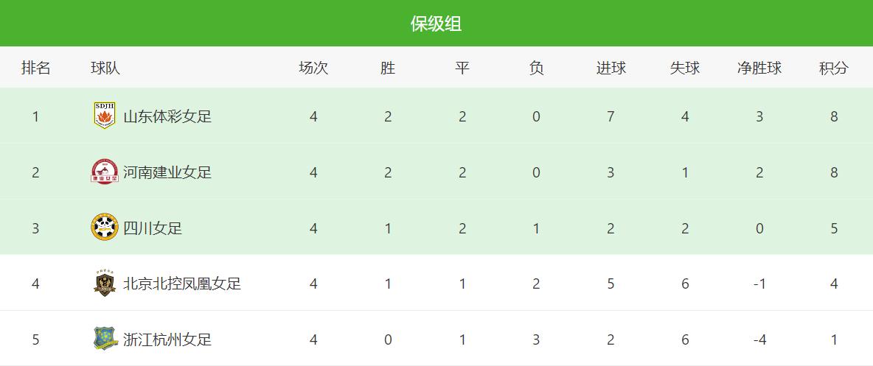Click the 进球 goals scored header
Viewport: 873px width, 366px height.
click(x=611, y=68)
